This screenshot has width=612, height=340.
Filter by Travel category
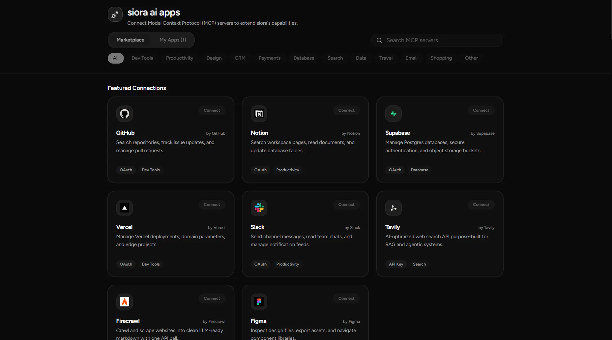point(386,58)
